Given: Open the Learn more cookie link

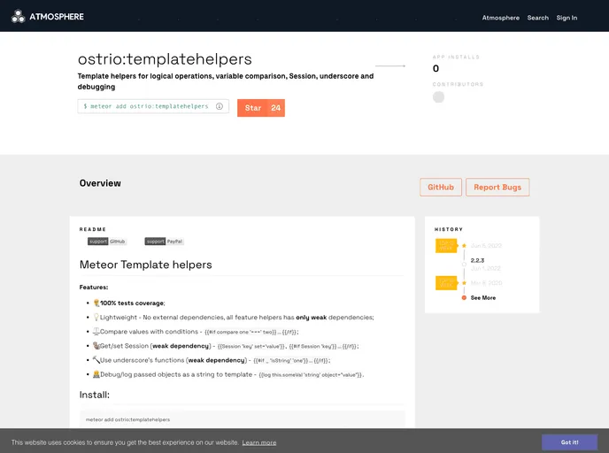Looking at the screenshot, I should click(x=259, y=442).
